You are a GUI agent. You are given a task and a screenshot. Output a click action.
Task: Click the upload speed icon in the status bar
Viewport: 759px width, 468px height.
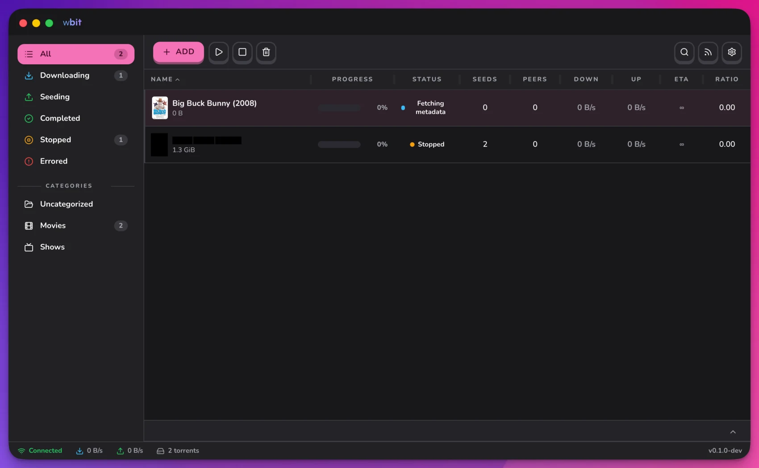[120, 451]
